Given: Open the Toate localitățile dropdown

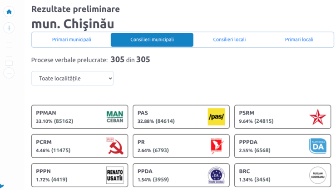Looking at the screenshot, I should click(x=72, y=78).
